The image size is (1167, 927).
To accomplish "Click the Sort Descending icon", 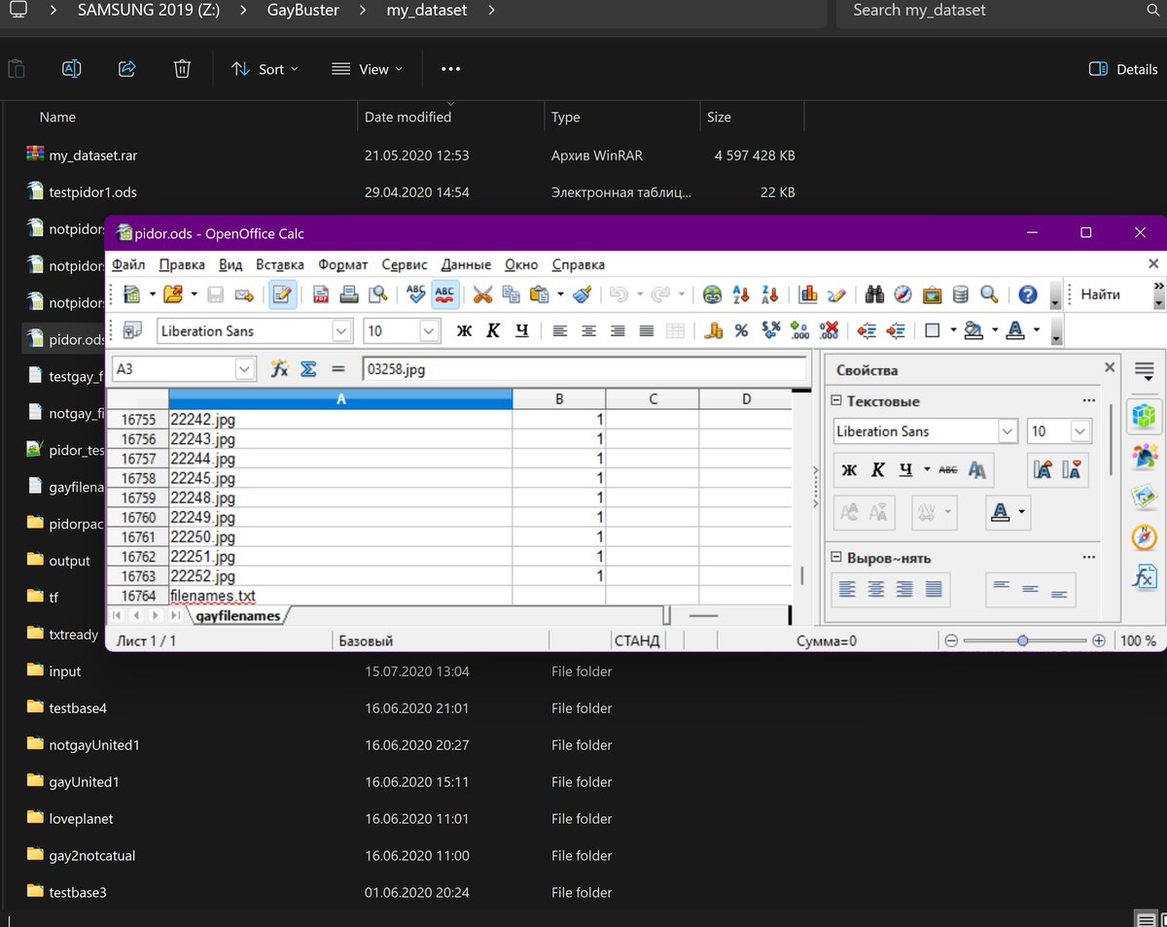I will [769, 294].
